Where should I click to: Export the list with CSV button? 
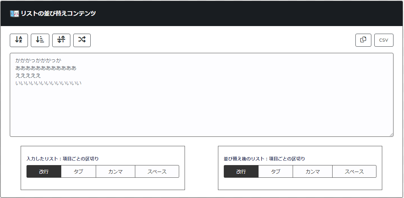click(x=384, y=40)
